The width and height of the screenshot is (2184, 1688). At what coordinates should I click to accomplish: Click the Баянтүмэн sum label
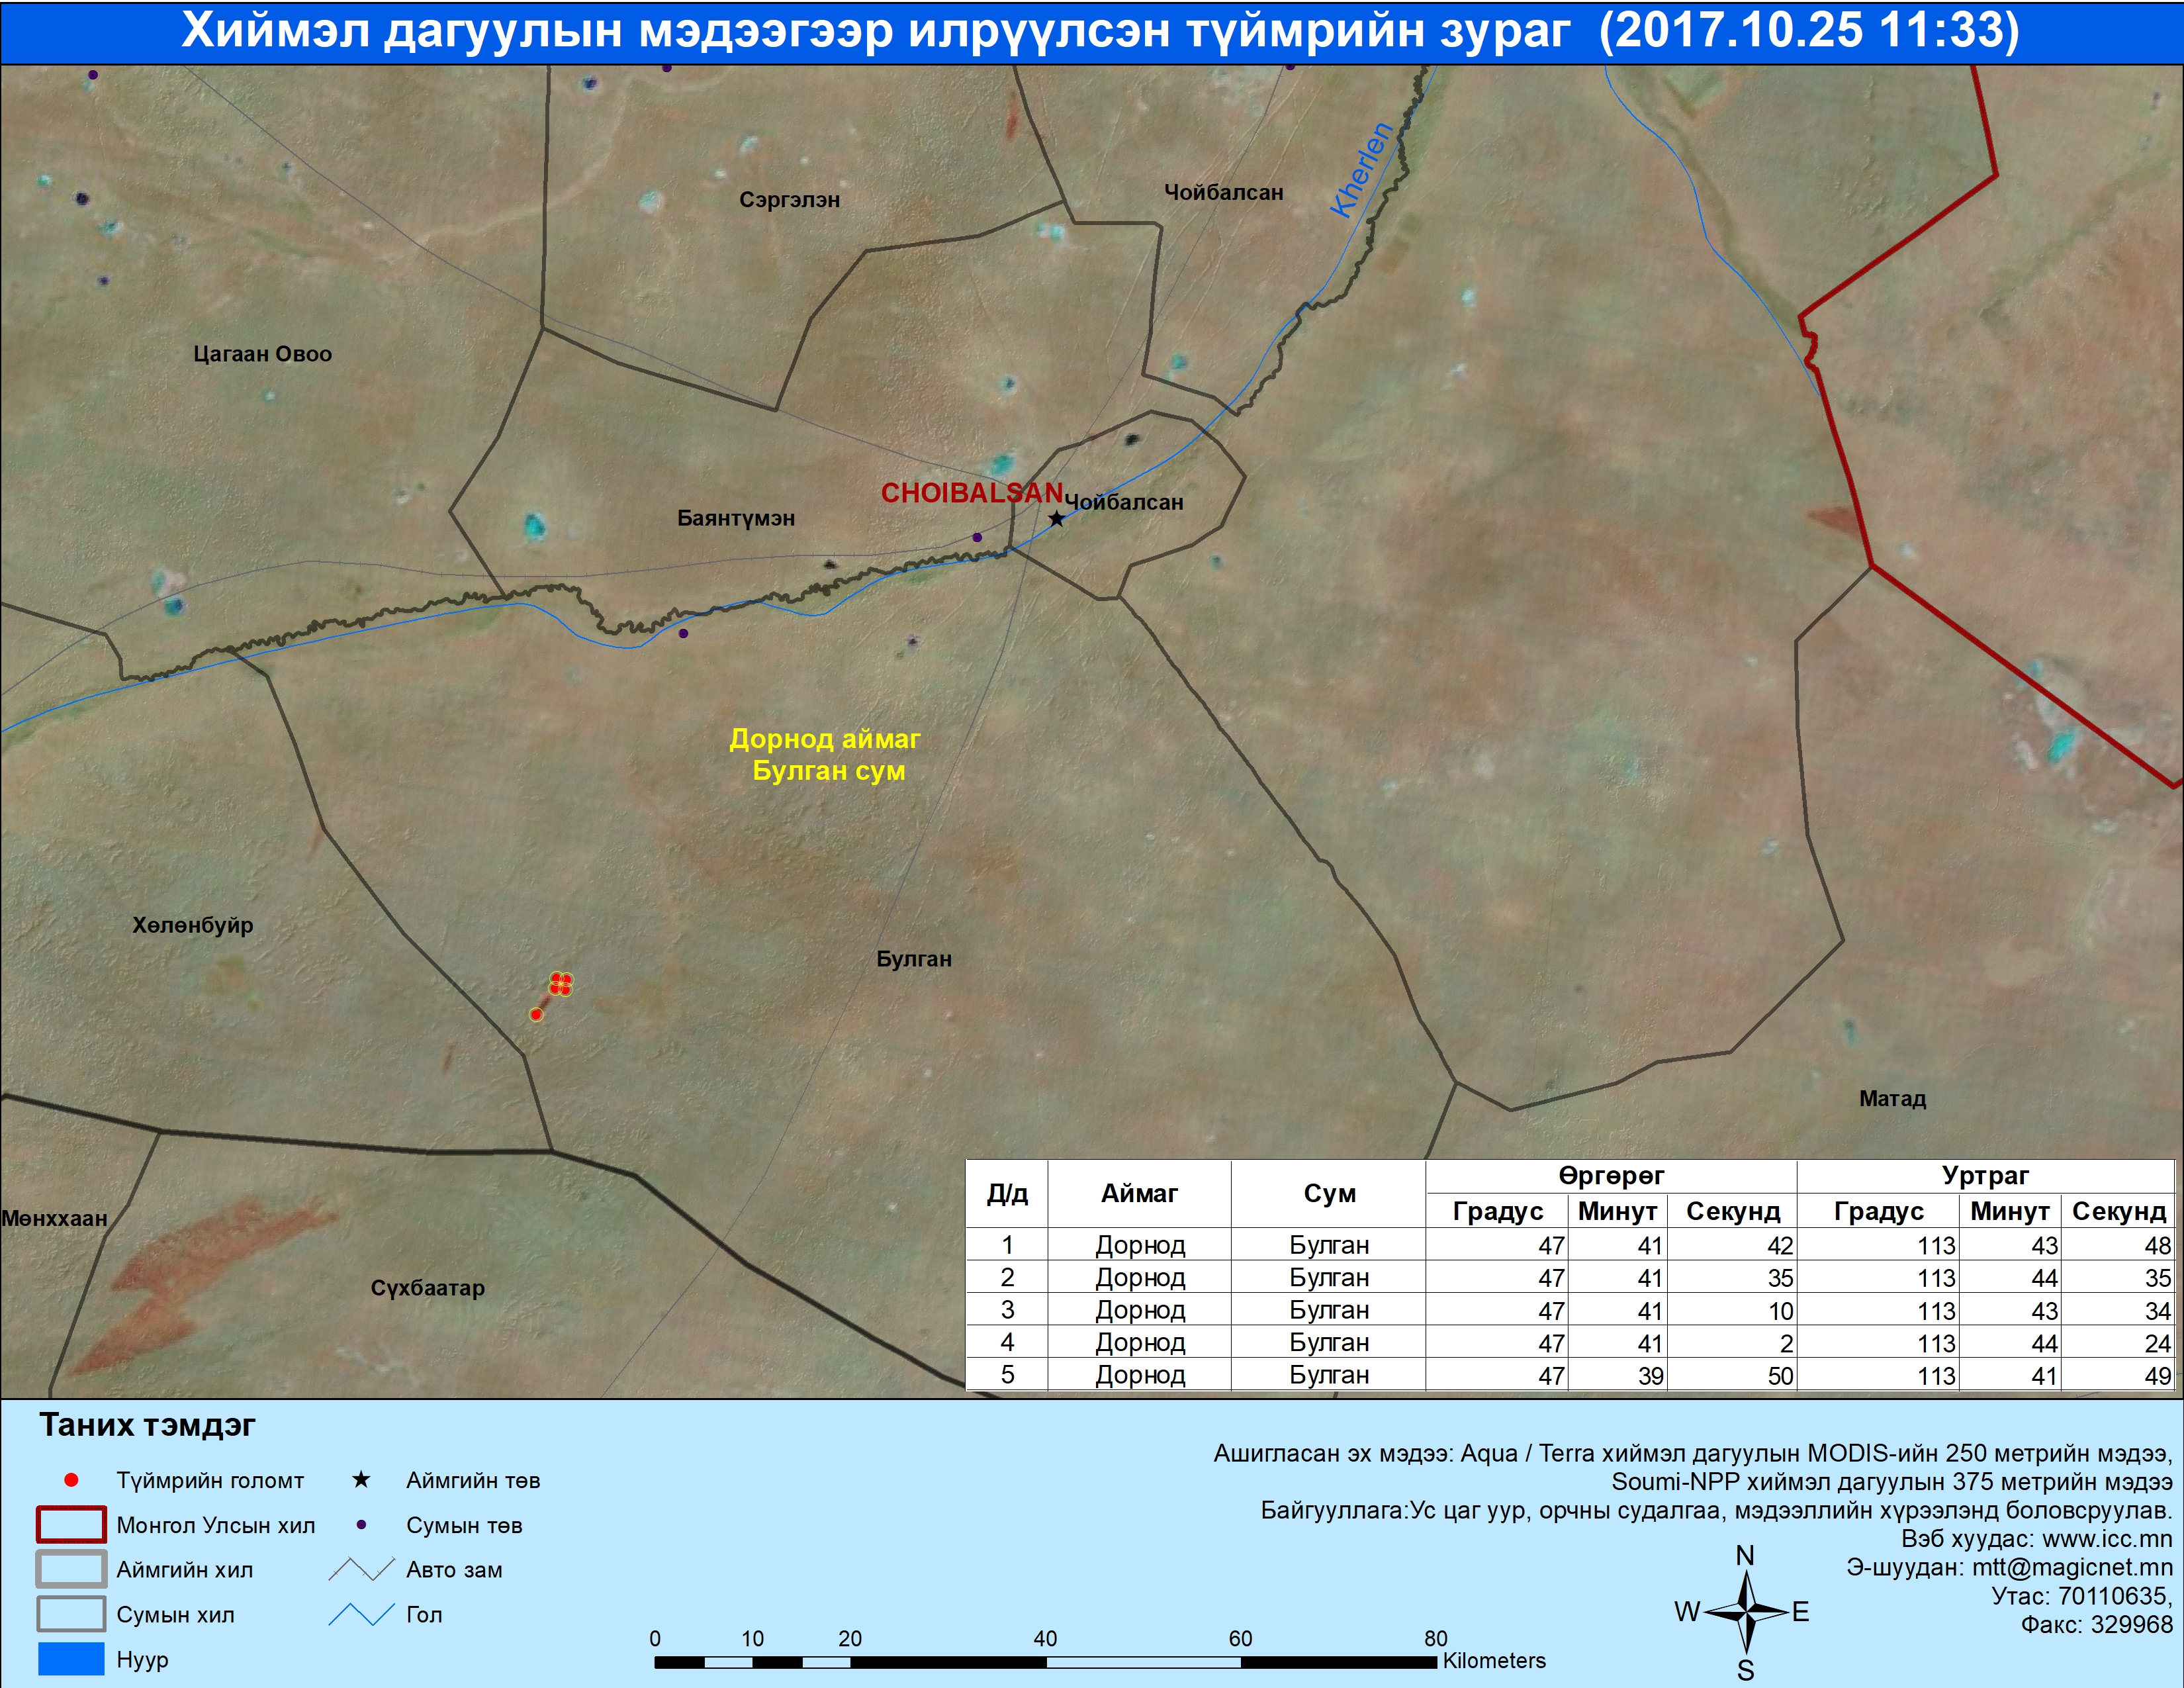(x=736, y=518)
